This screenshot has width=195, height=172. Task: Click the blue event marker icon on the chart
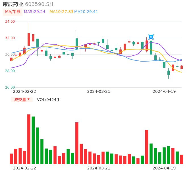(151, 37)
